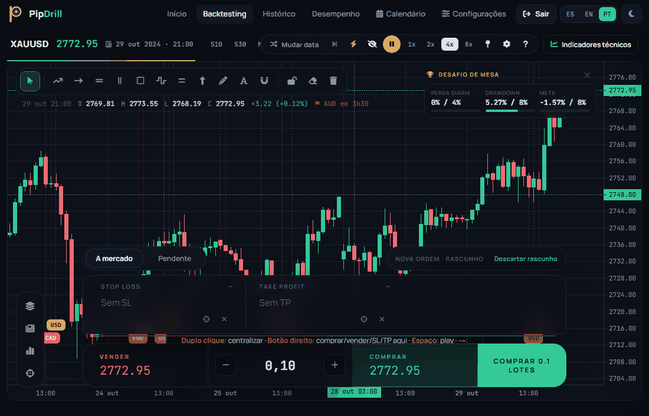This screenshot has height=416, width=649.
Task: Click the Stop Loss crosshair pick-on-chart icon
Action: [x=206, y=319]
